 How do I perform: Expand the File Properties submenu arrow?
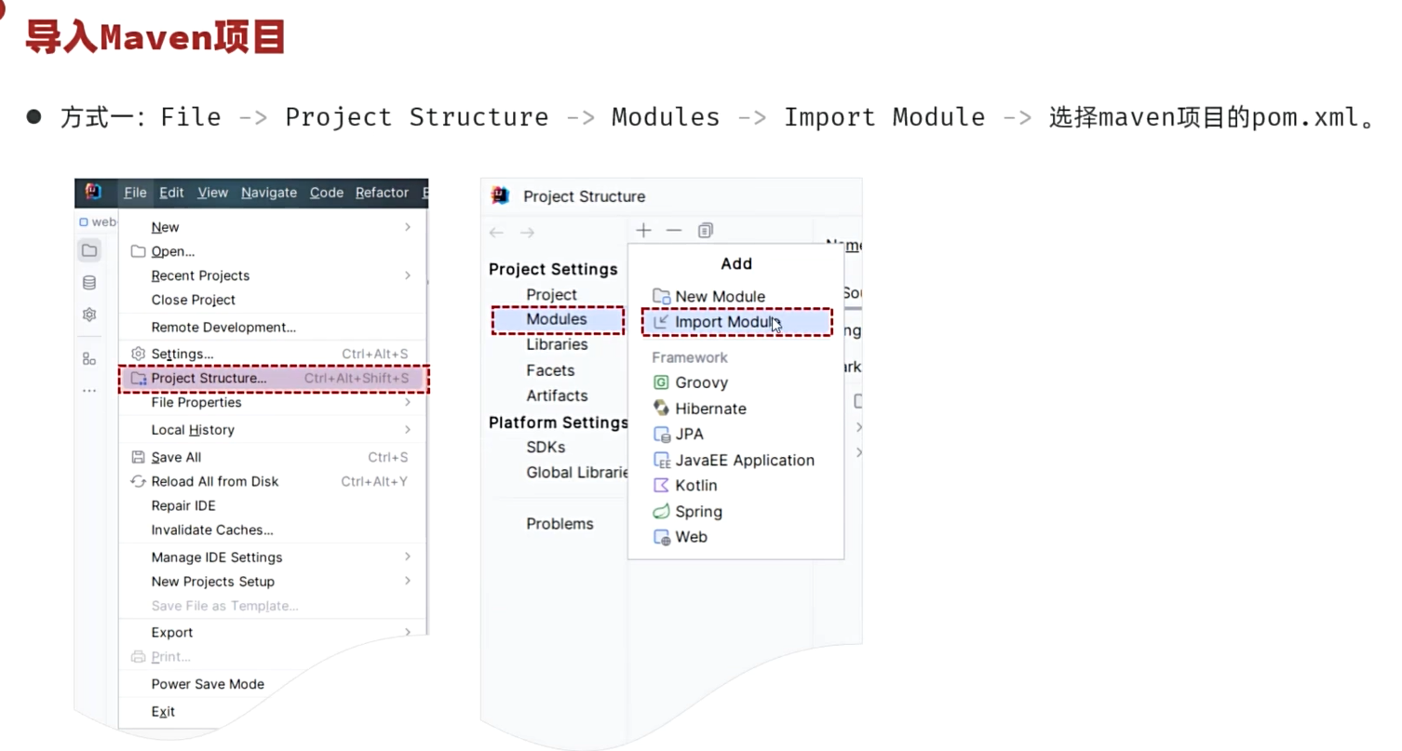point(408,402)
